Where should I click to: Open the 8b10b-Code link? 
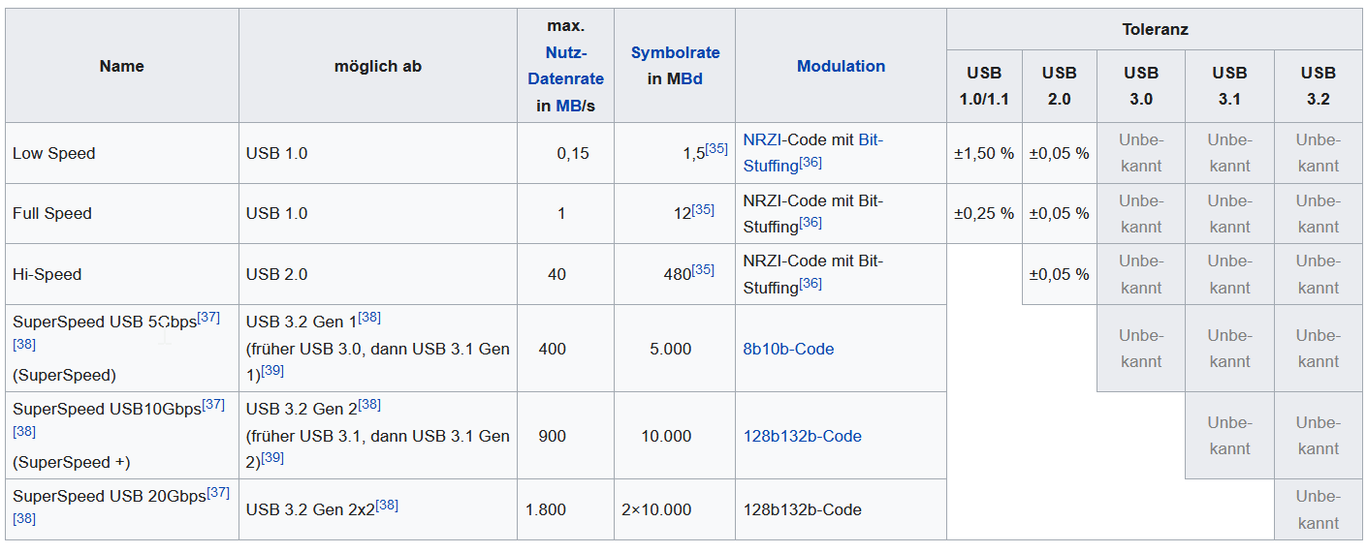788,349
